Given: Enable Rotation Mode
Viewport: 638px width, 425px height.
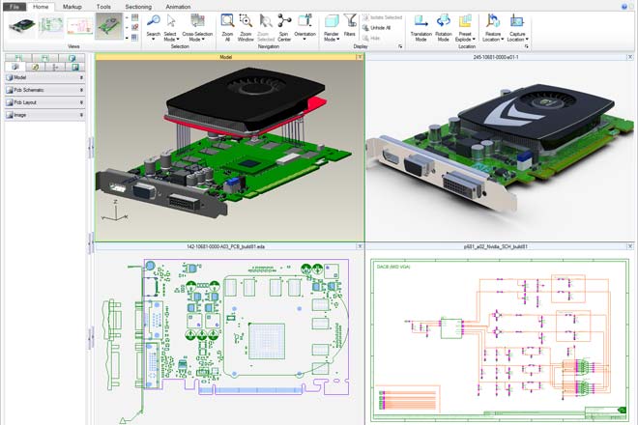Looking at the screenshot, I should 443,27.
